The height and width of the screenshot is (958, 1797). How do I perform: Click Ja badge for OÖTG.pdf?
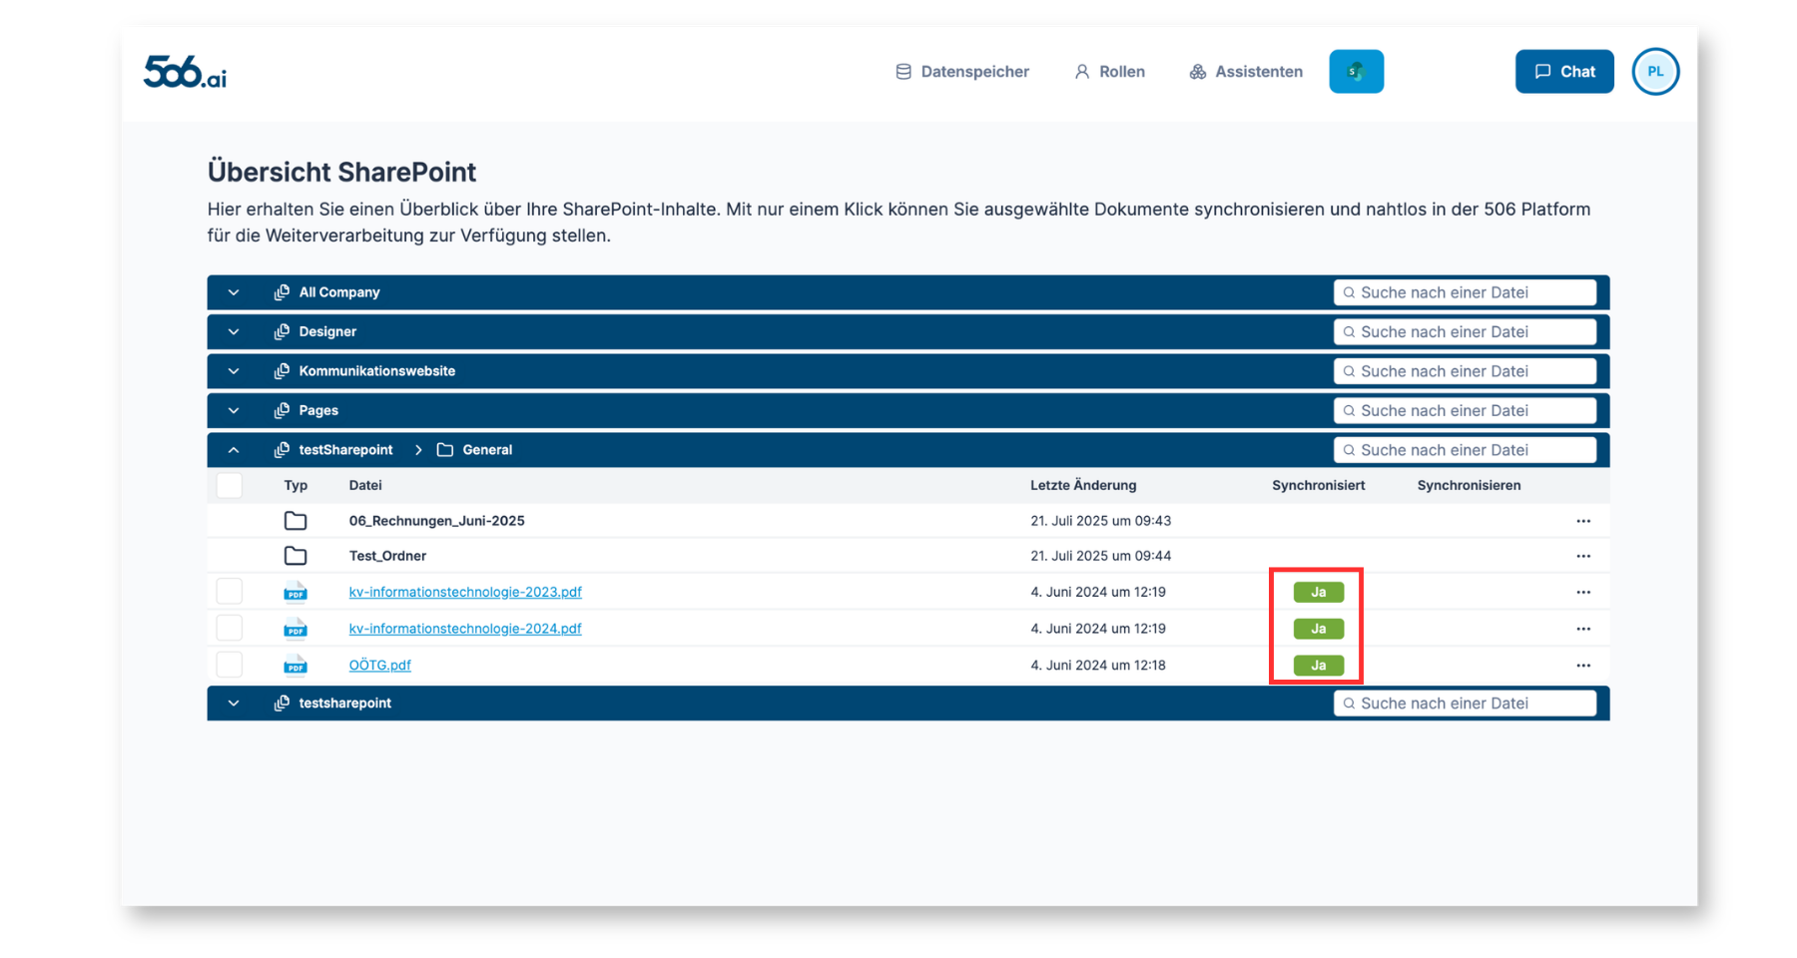click(1319, 665)
